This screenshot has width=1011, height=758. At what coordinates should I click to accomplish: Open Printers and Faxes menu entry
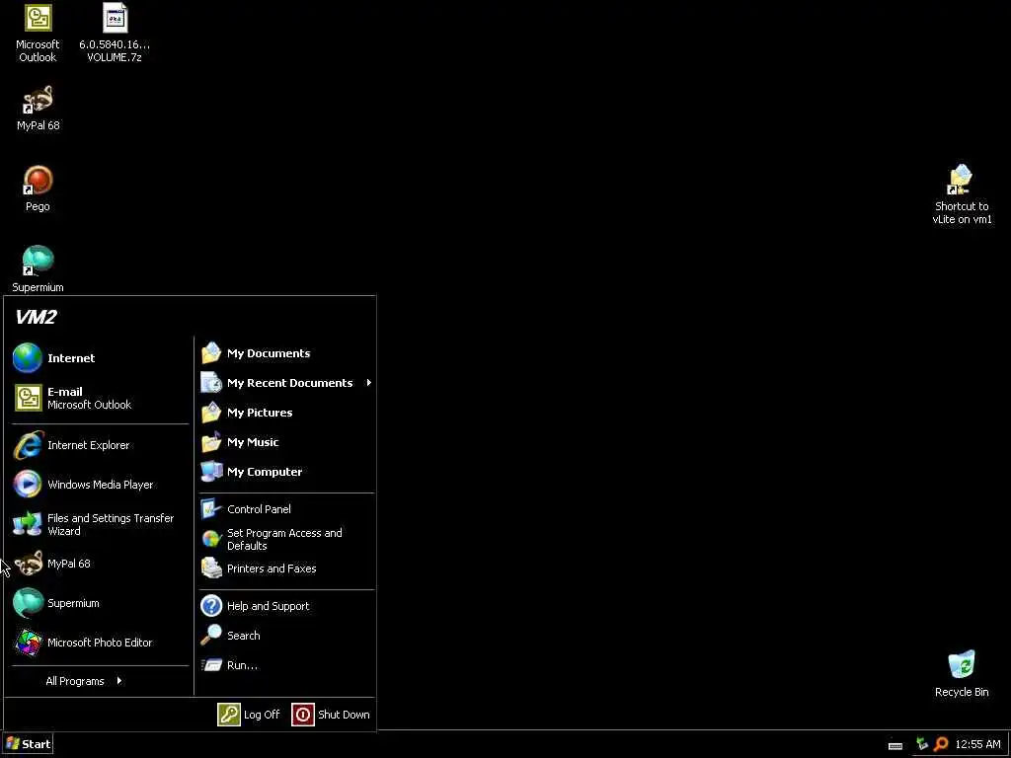pos(287,568)
